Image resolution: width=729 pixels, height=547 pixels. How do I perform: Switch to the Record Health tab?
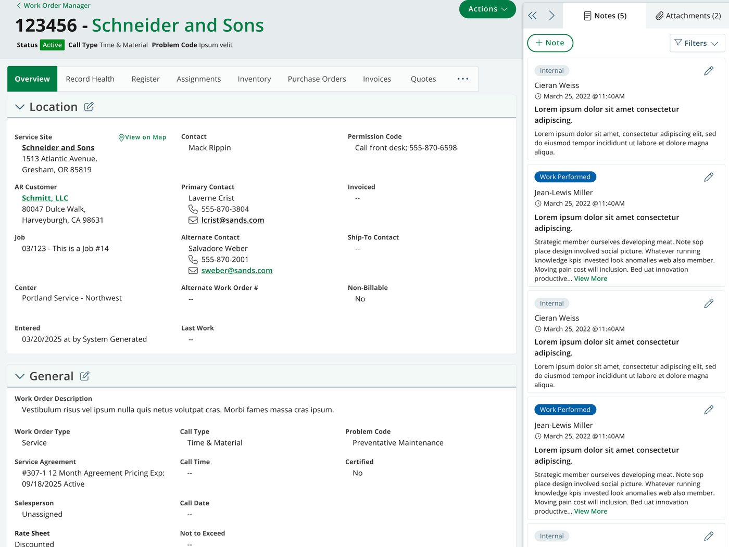click(90, 79)
